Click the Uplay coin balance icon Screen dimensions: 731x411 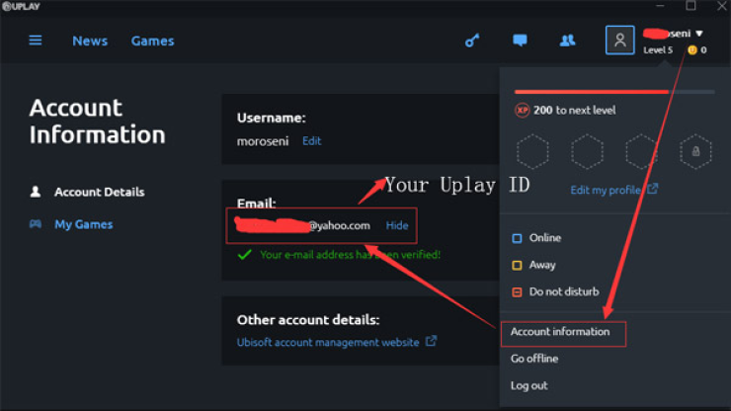692,50
